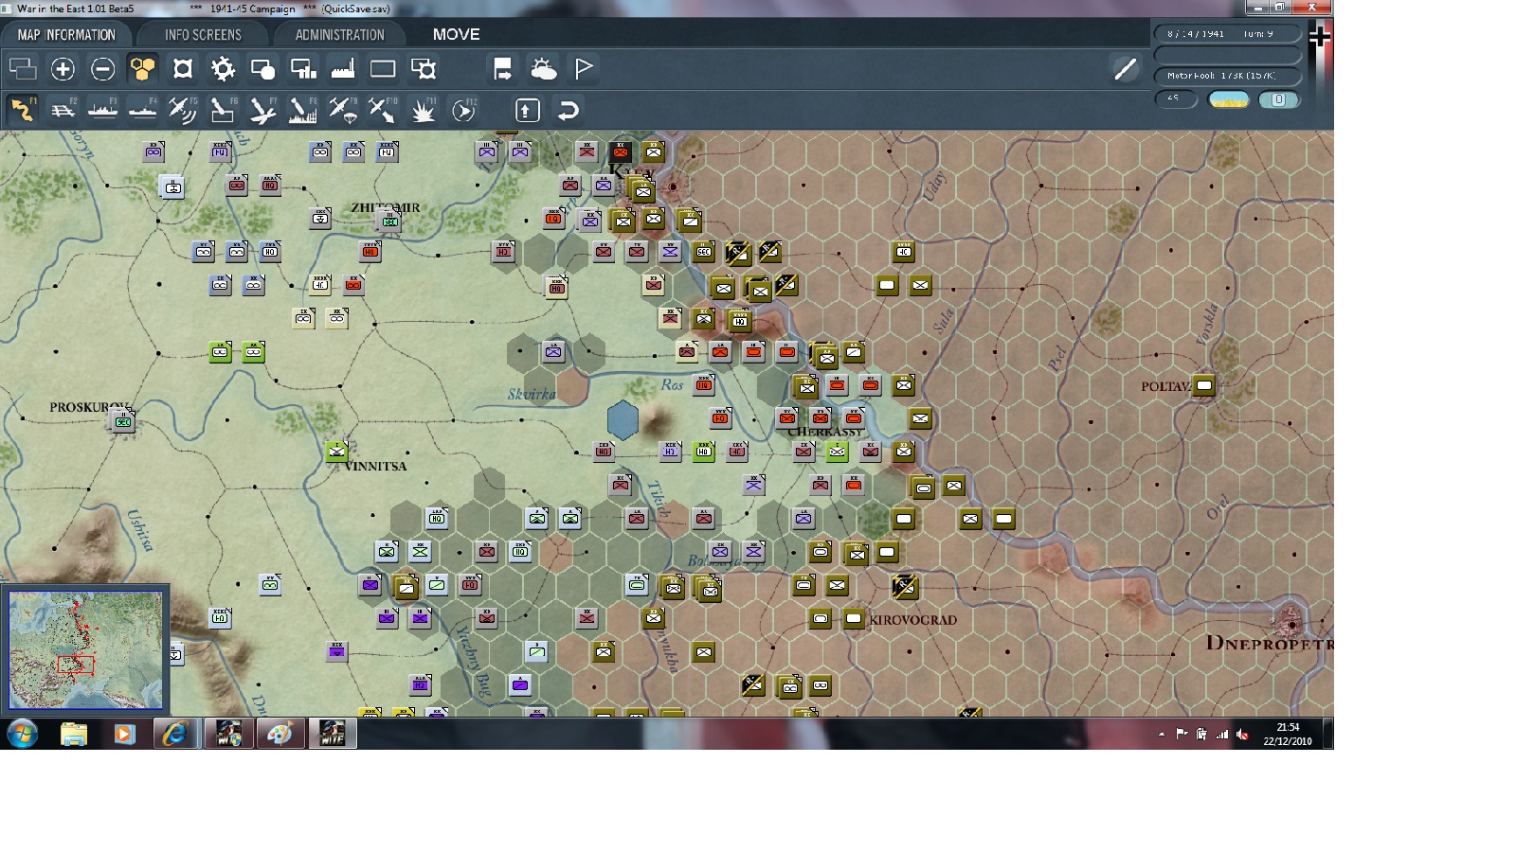Open the MAP INFORMATION tab
This screenshot has width=1516, height=852.
66,35
